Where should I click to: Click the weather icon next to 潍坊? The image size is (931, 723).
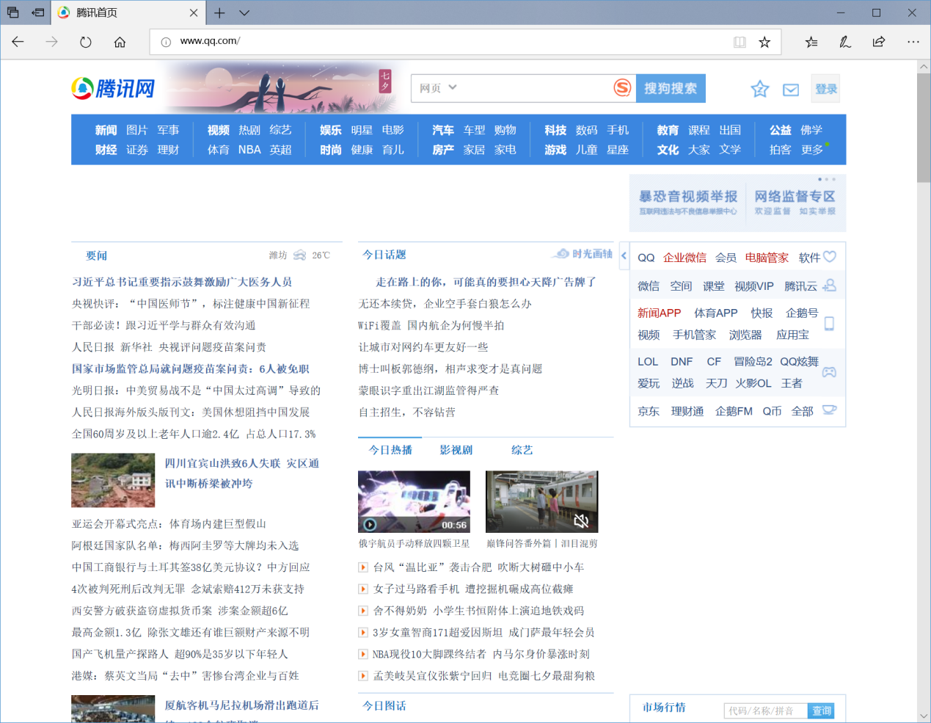299,255
